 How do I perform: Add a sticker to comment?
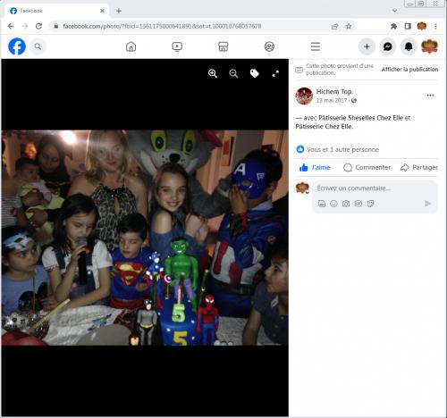point(370,204)
